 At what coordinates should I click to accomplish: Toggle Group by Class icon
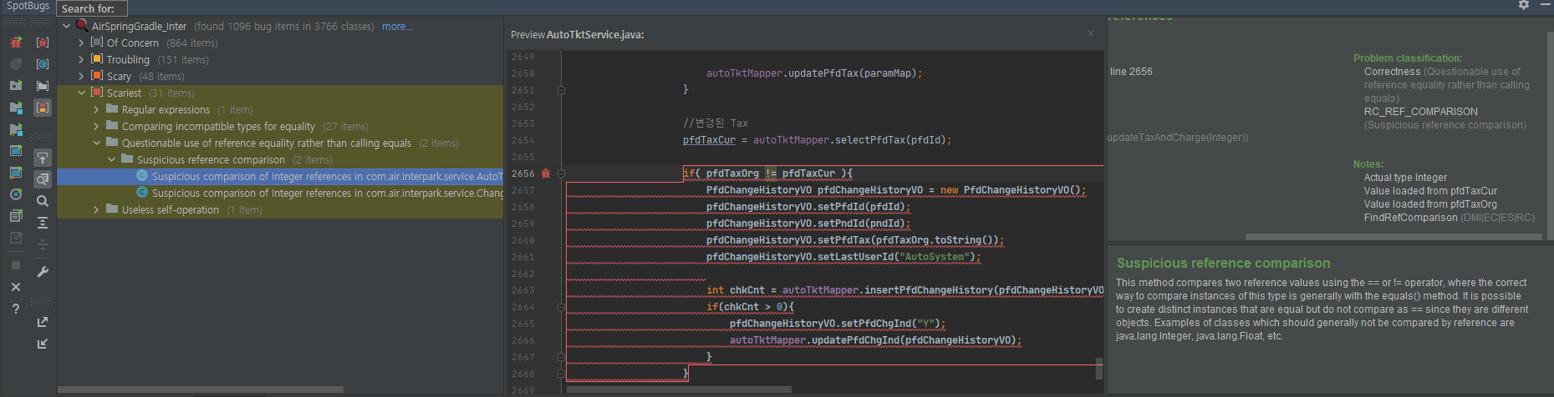tap(43, 64)
